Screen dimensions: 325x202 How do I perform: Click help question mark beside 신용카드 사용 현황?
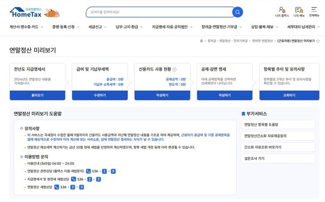coord(174,70)
